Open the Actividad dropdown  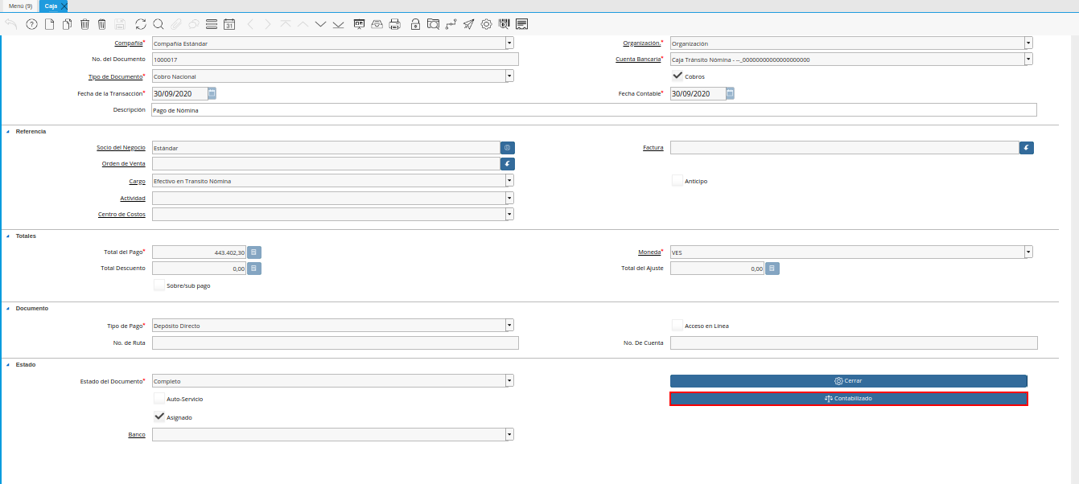click(x=509, y=198)
